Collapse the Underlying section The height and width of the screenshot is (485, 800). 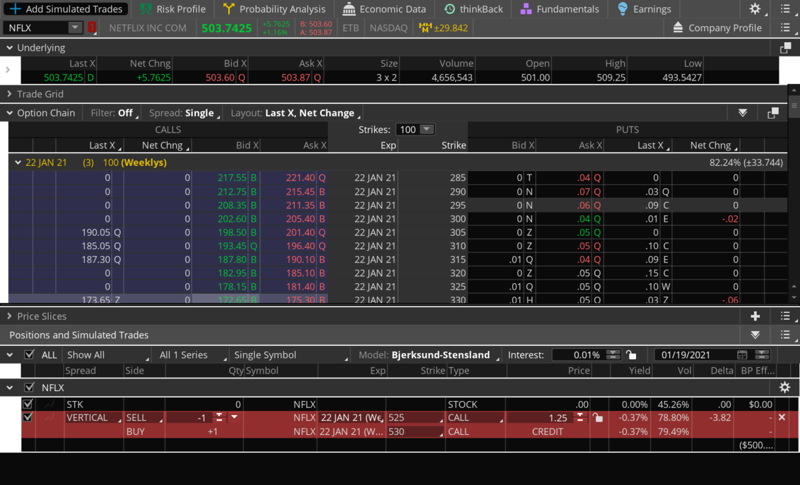click(9, 48)
